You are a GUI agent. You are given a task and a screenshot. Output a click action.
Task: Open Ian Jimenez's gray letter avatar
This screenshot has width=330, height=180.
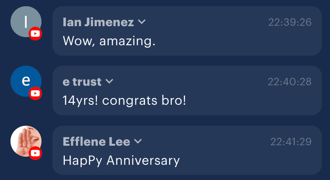tap(26, 21)
